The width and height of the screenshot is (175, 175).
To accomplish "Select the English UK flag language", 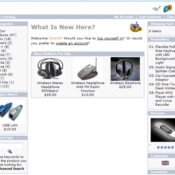I will point(165,163).
